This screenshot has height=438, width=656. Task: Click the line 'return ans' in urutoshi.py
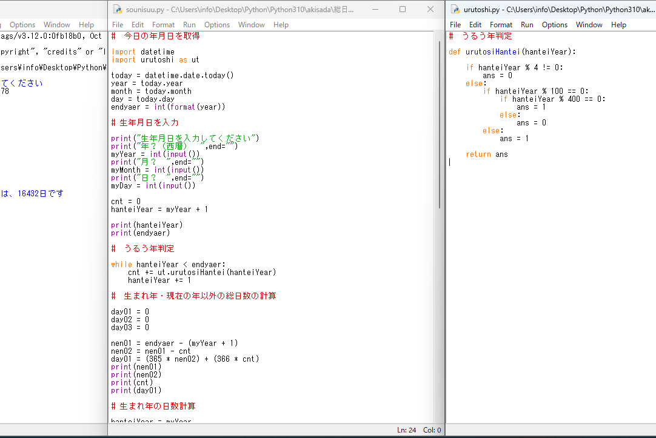click(487, 154)
